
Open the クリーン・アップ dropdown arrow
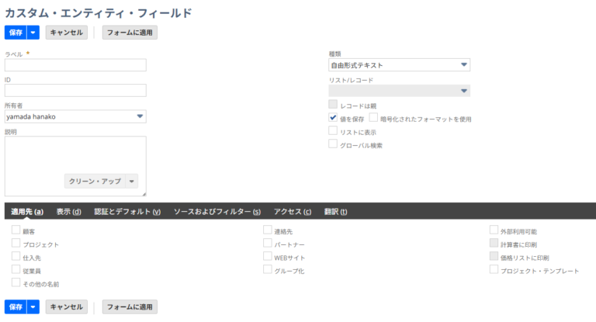tap(132, 181)
